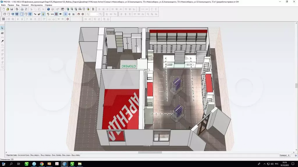
Task: Click the black select-all grid icon
Action: [x=3, y=19]
